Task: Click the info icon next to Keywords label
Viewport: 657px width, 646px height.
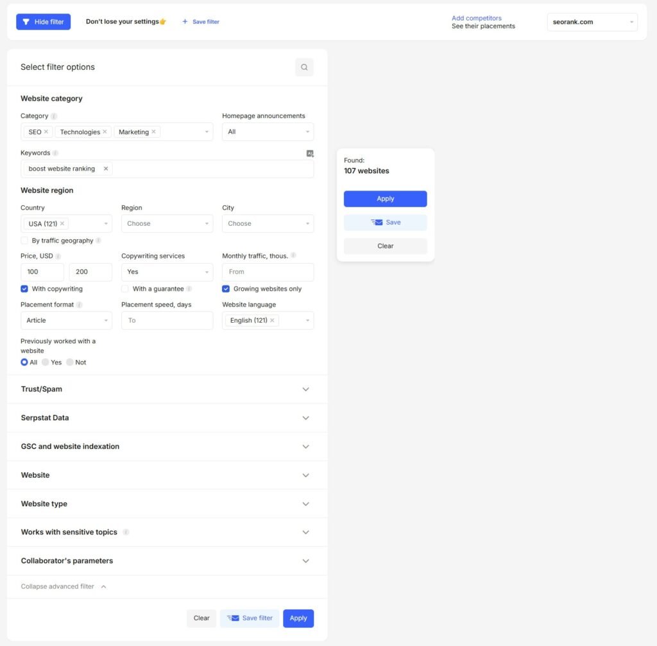Action: pyautogui.click(x=55, y=153)
